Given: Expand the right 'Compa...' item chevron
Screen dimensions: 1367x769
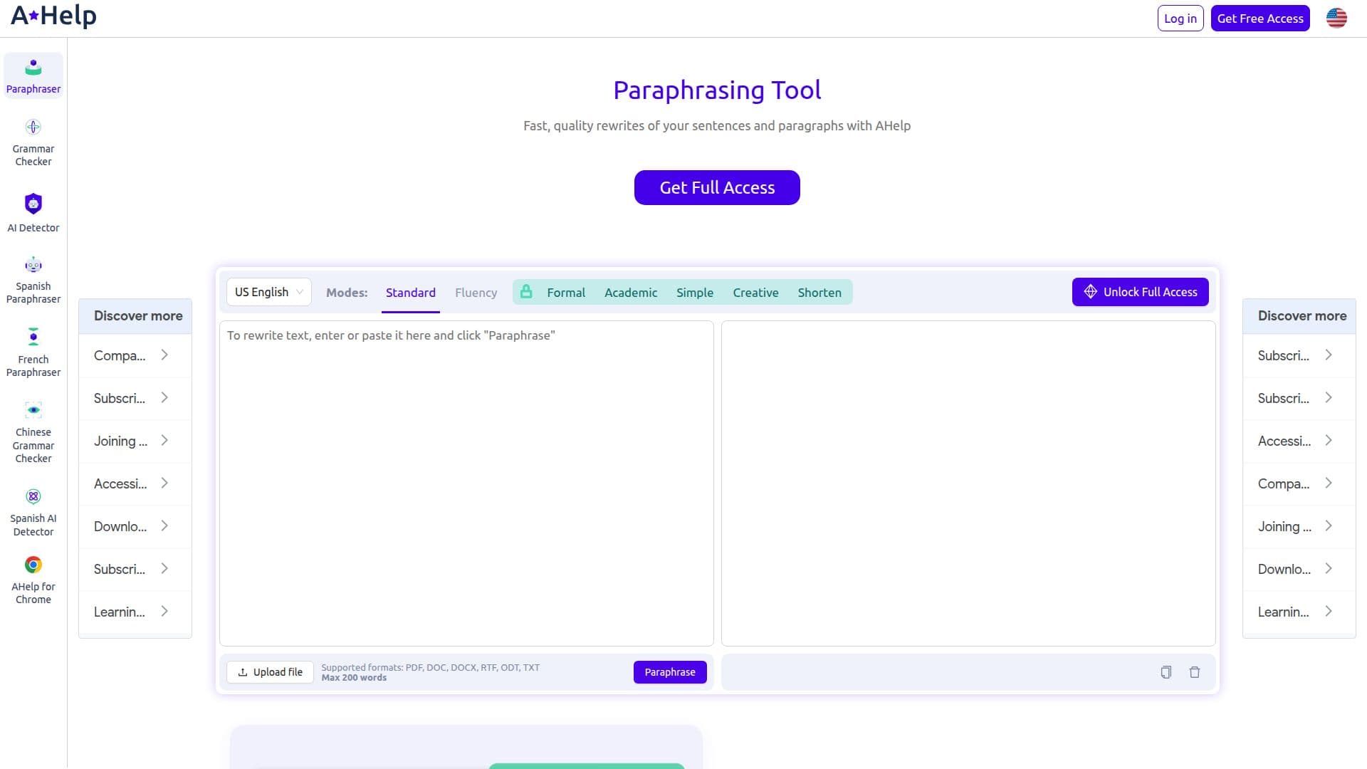Looking at the screenshot, I should tap(1329, 483).
